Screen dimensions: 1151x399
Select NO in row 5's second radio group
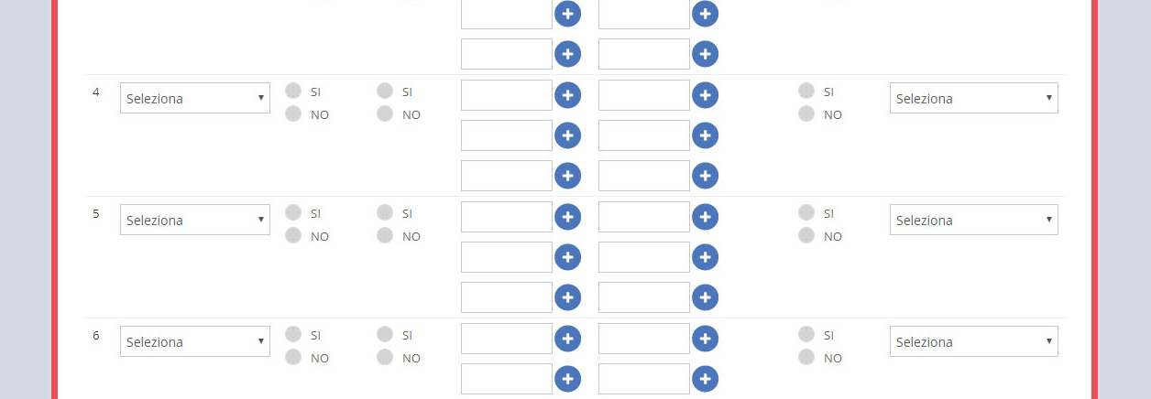pyautogui.click(x=385, y=235)
